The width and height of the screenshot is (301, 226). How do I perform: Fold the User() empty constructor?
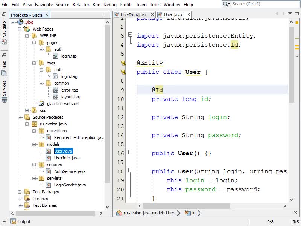(x=130, y=152)
